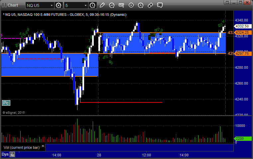The width and height of the screenshot is (253, 159).
Task: Maximize the Chart window
Action: [240, 2]
